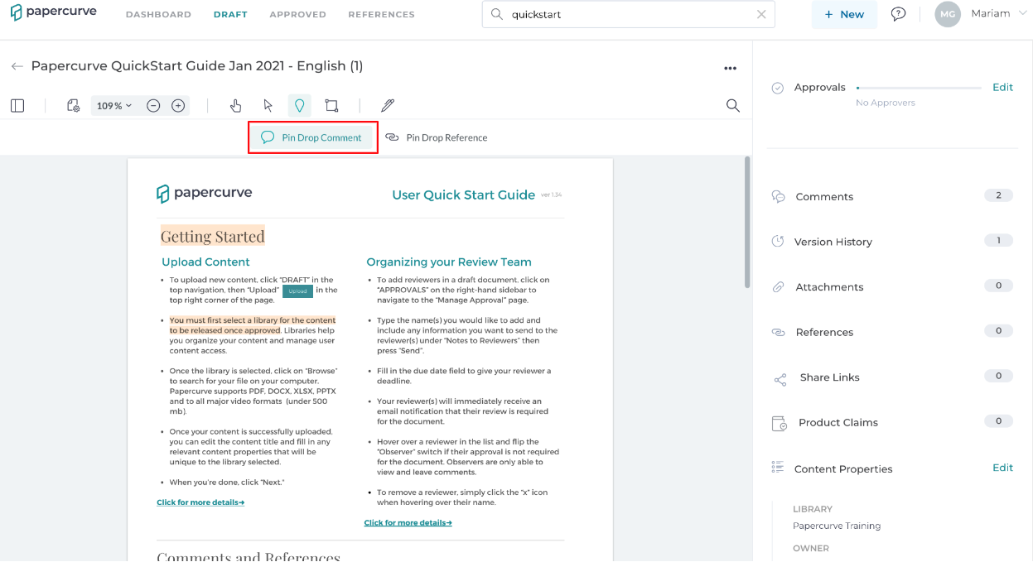Click the Version History clock icon
The image size is (1033, 562).
[778, 242]
